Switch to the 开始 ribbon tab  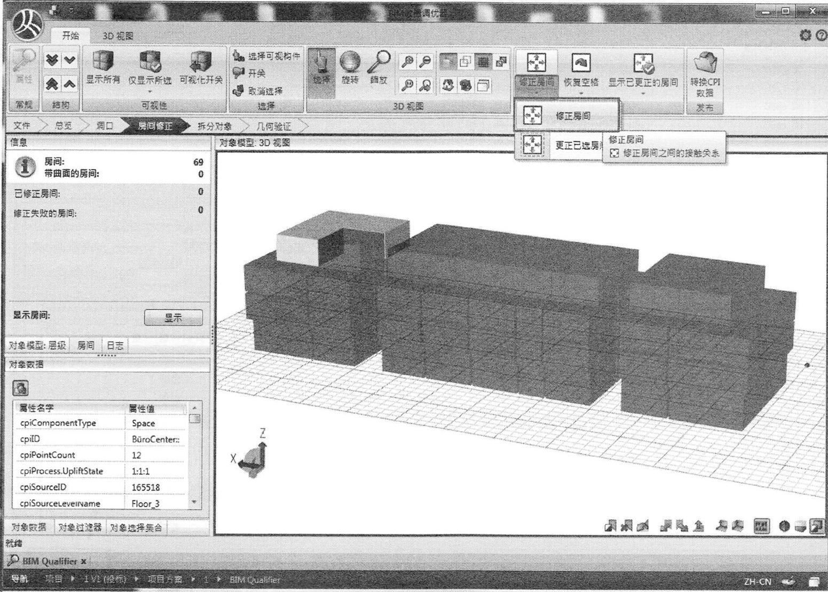pos(70,36)
